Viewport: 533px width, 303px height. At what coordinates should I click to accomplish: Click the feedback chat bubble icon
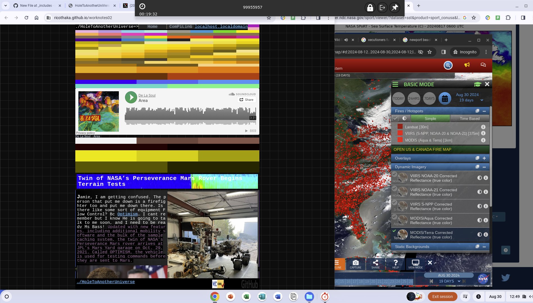tap(483, 65)
